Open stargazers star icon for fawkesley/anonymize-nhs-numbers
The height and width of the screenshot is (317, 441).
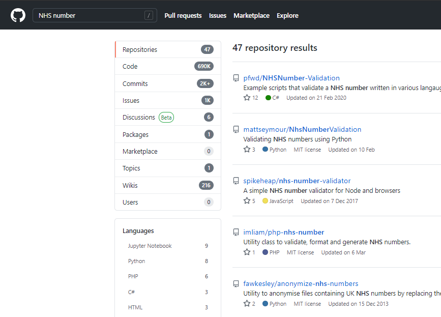click(247, 304)
